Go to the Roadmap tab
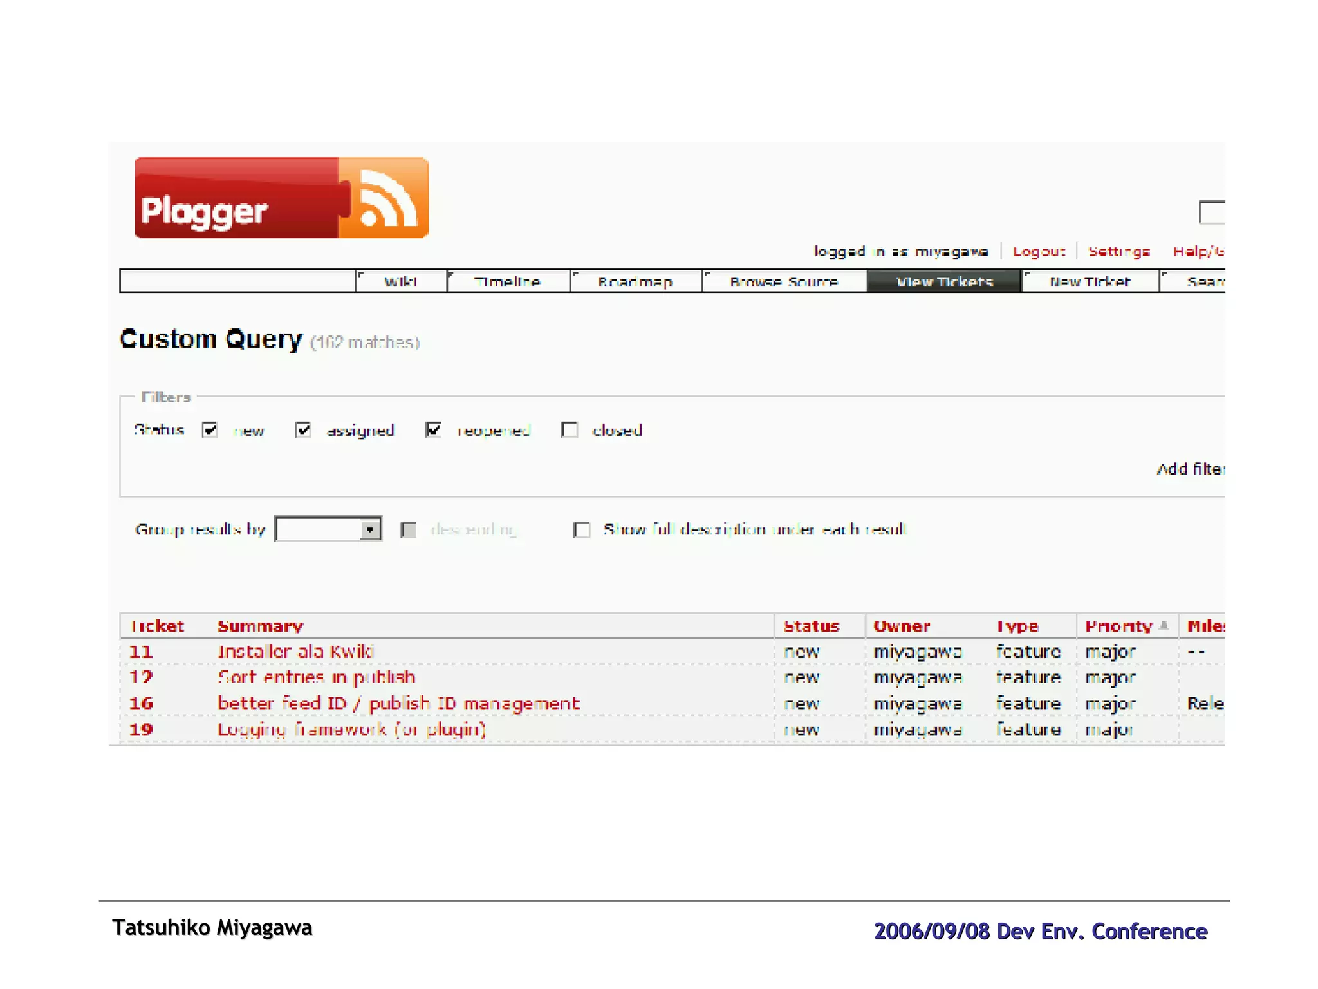The height and width of the screenshot is (989, 1318). tap(635, 281)
